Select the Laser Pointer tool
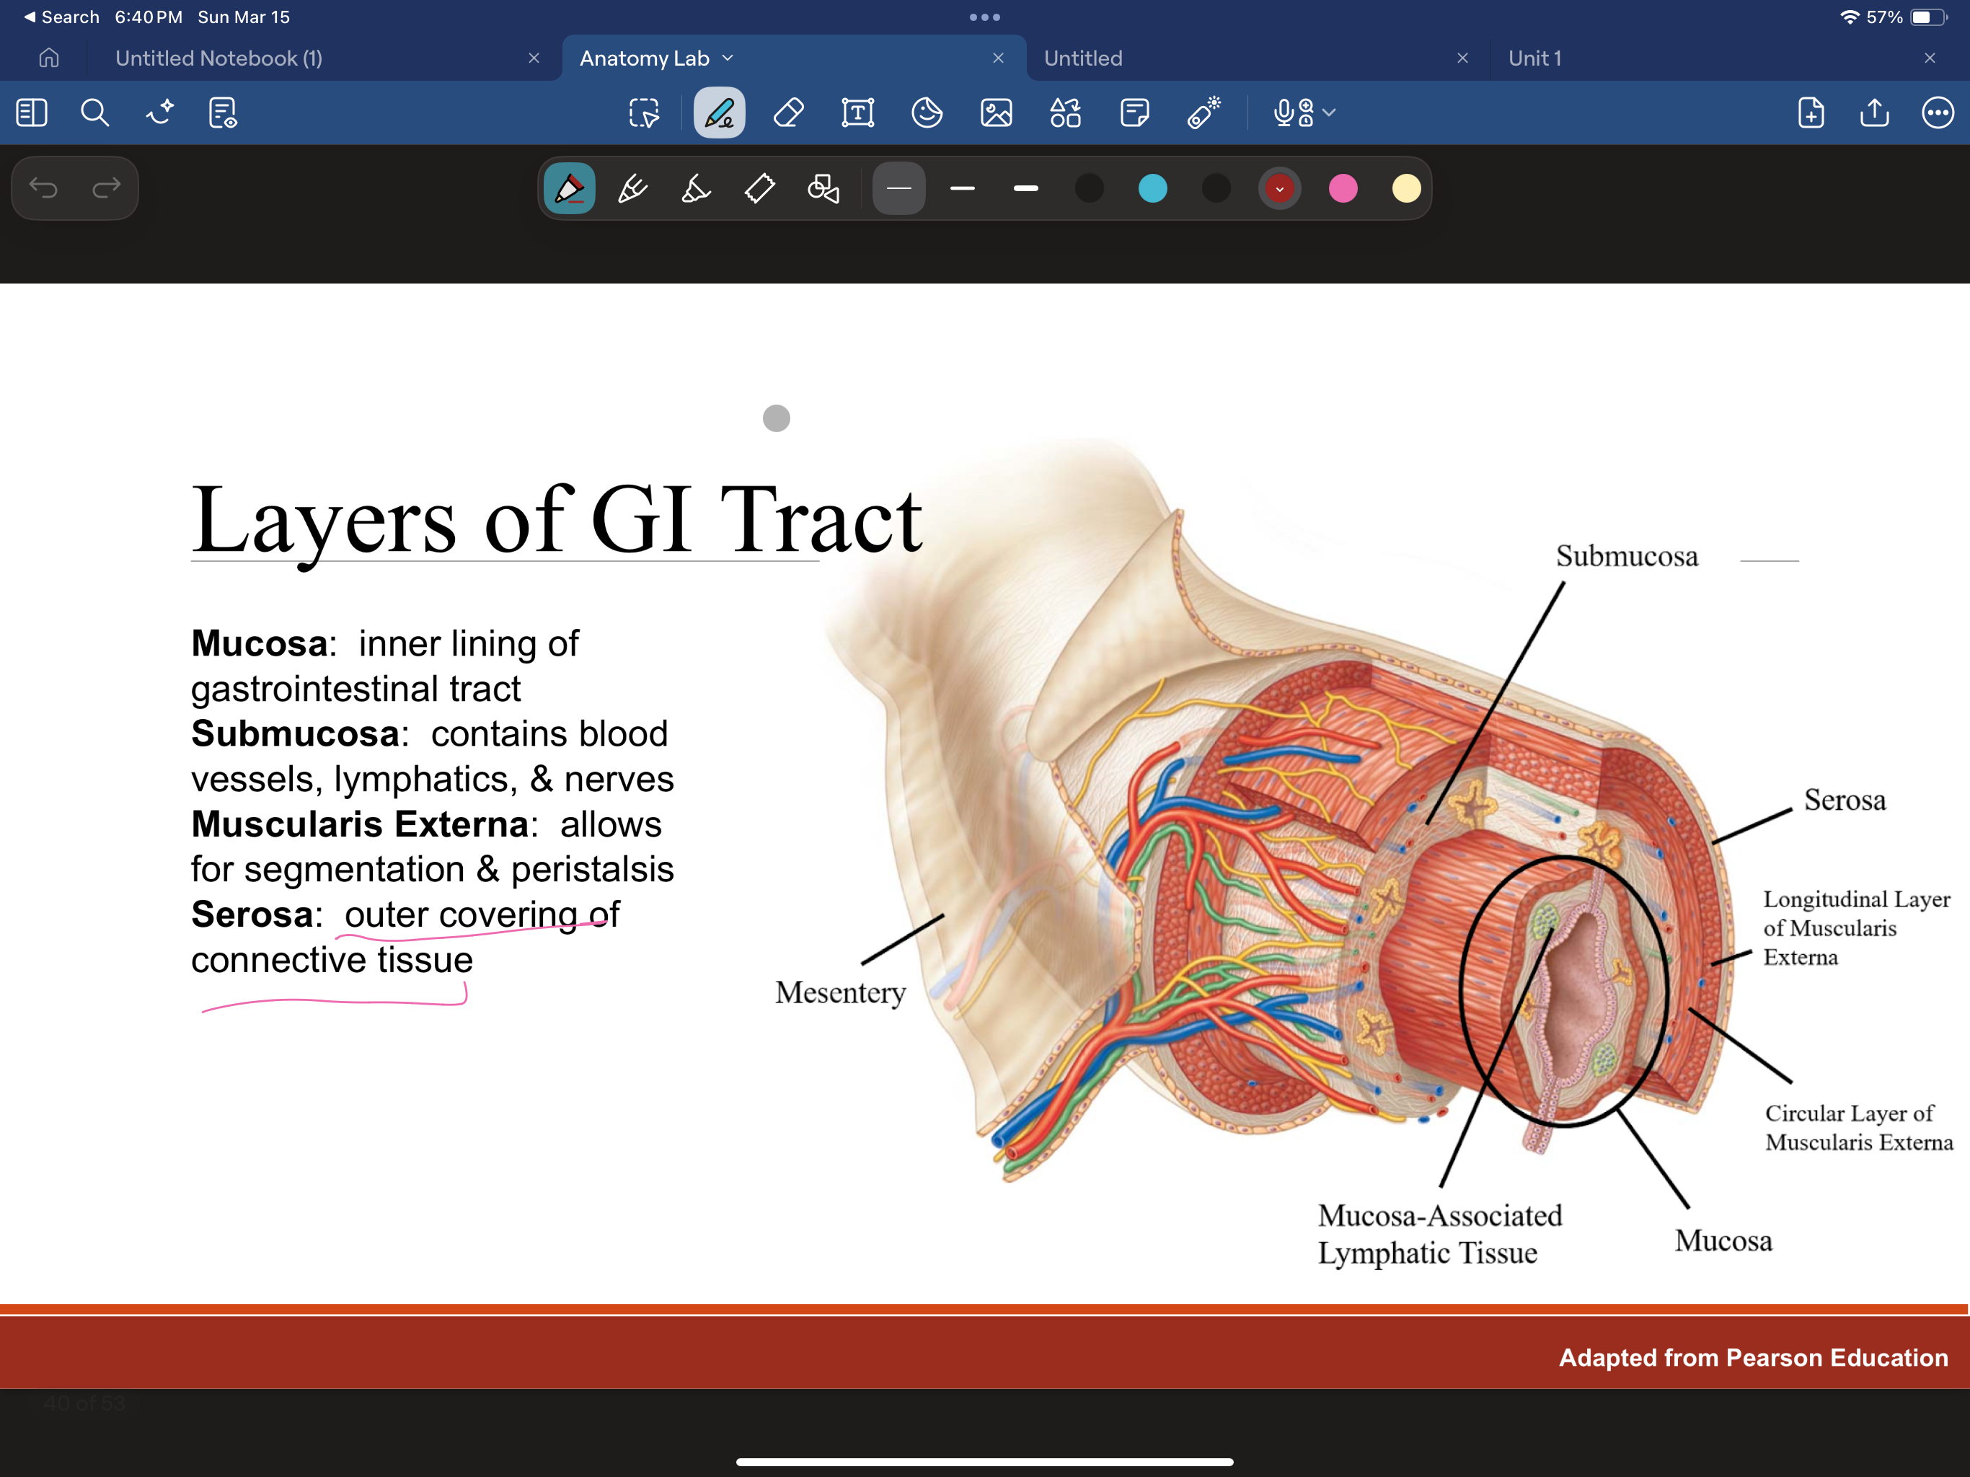Screen dimensions: 1970x1477 [x=1204, y=113]
